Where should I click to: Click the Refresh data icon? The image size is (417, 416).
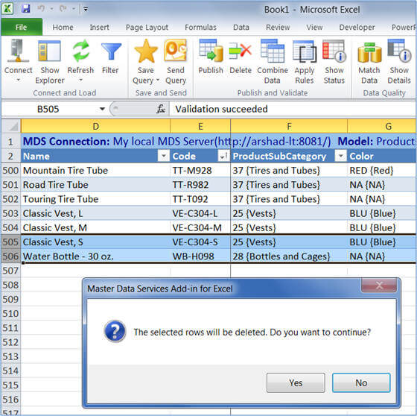80,51
